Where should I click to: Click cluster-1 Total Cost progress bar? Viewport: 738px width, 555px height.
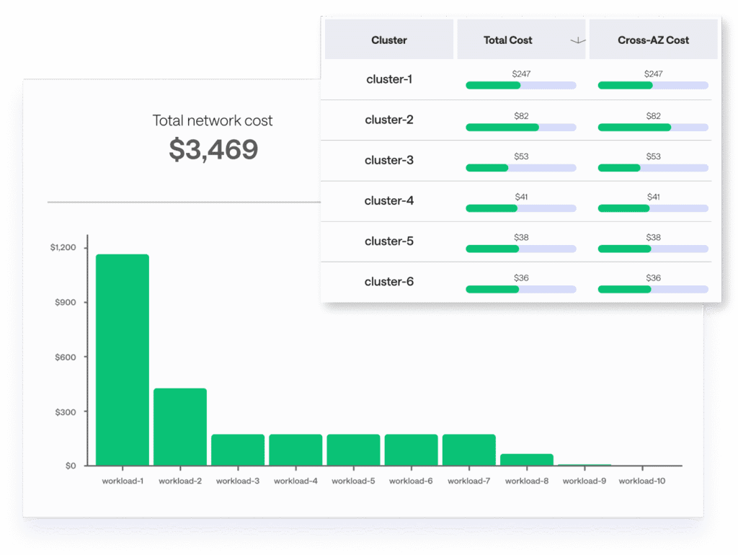(520, 85)
